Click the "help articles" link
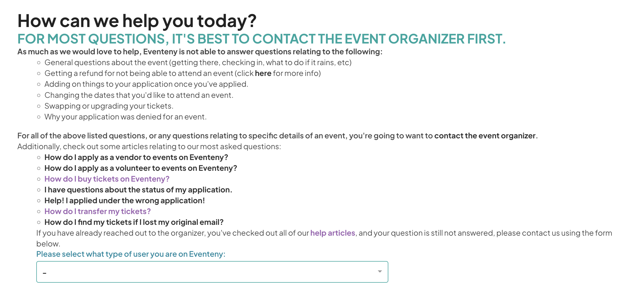This screenshot has width=625, height=287. [333, 233]
